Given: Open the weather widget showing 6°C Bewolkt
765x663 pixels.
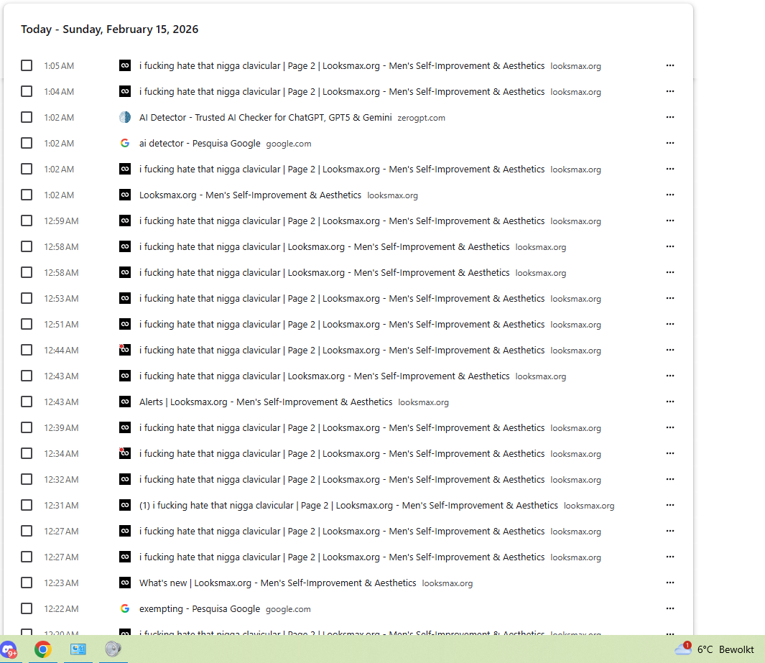Looking at the screenshot, I should click(x=714, y=649).
